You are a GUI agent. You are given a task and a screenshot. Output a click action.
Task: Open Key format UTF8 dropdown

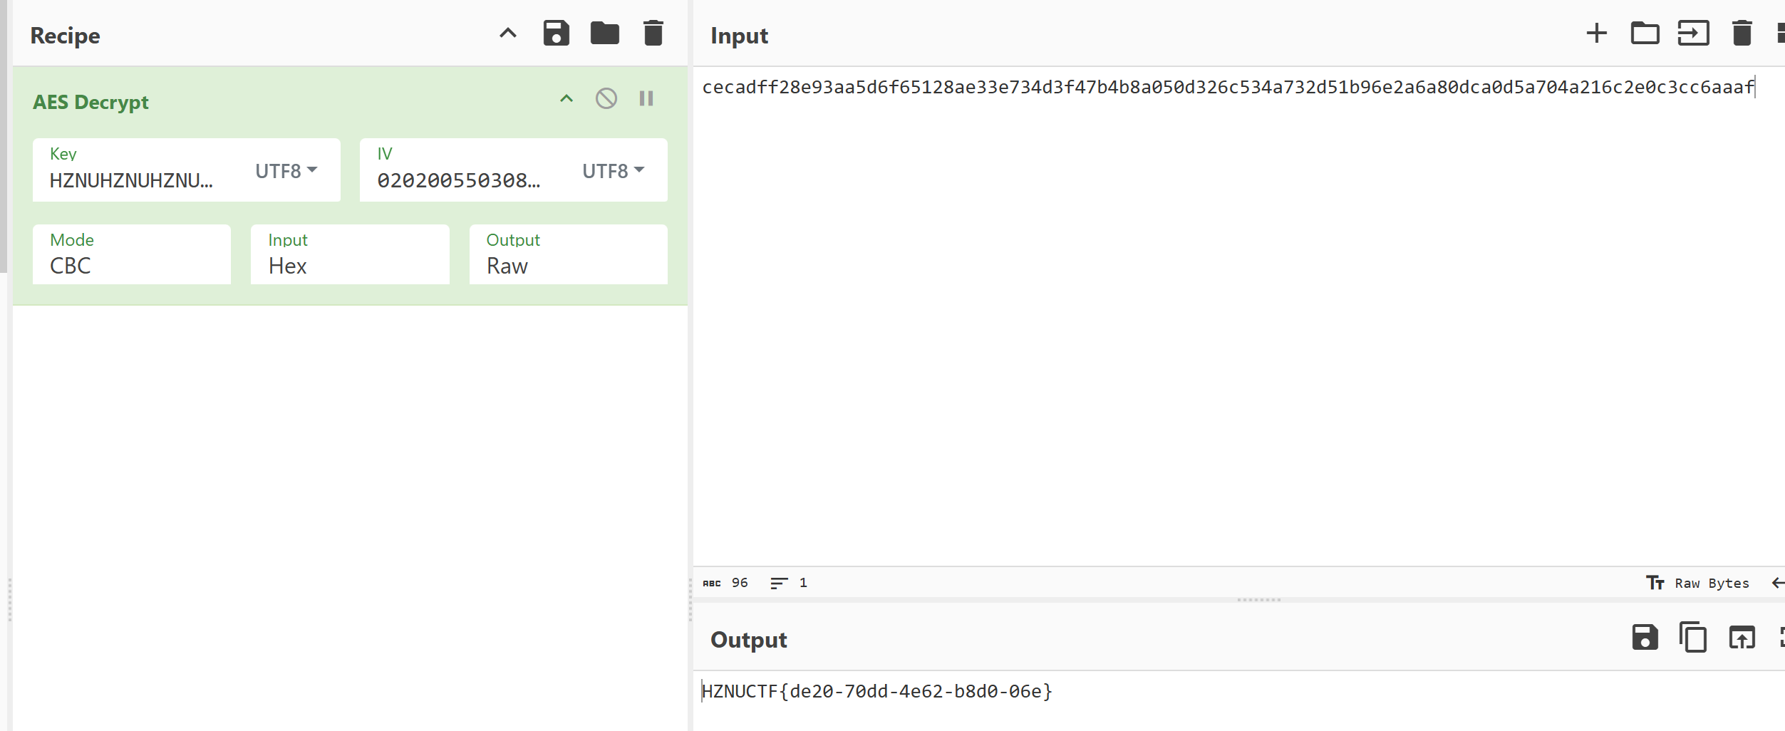[286, 171]
